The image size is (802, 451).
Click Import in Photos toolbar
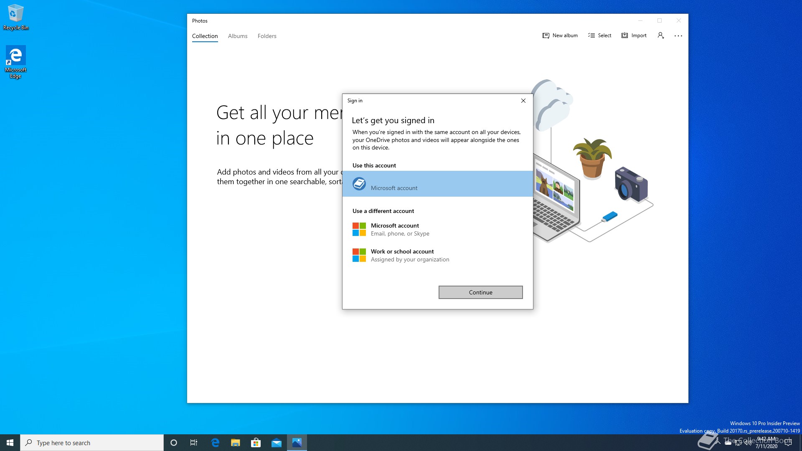(x=634, y=35)
